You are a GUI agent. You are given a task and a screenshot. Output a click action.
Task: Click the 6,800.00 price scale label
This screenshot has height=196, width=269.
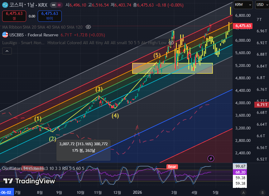243,16
